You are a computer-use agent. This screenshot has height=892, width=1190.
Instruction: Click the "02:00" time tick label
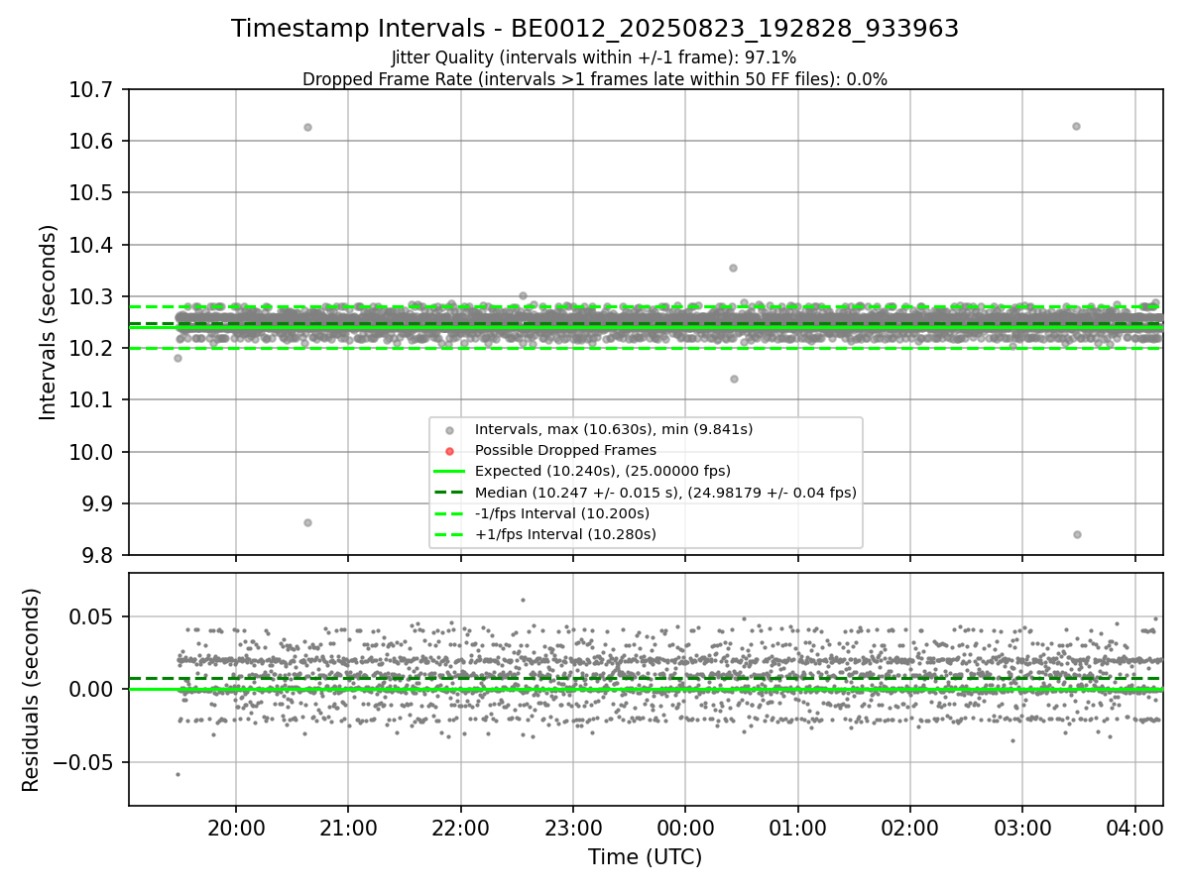(x=910, y=828)
